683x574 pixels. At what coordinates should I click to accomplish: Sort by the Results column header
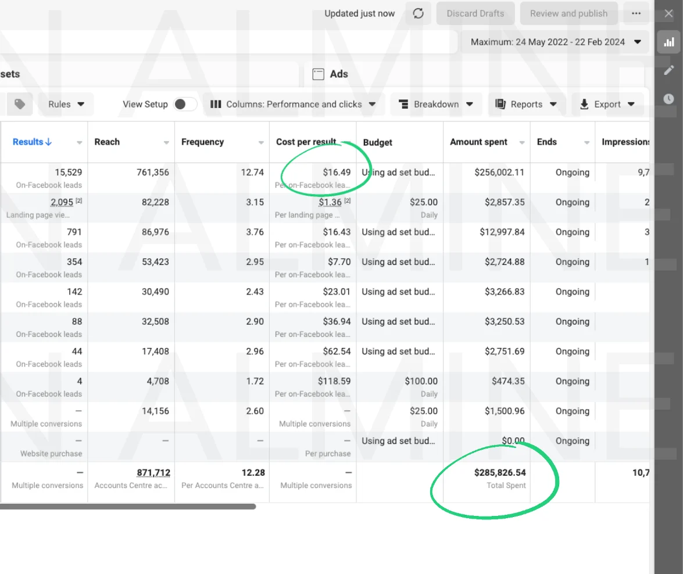click(x=32, y=142)
